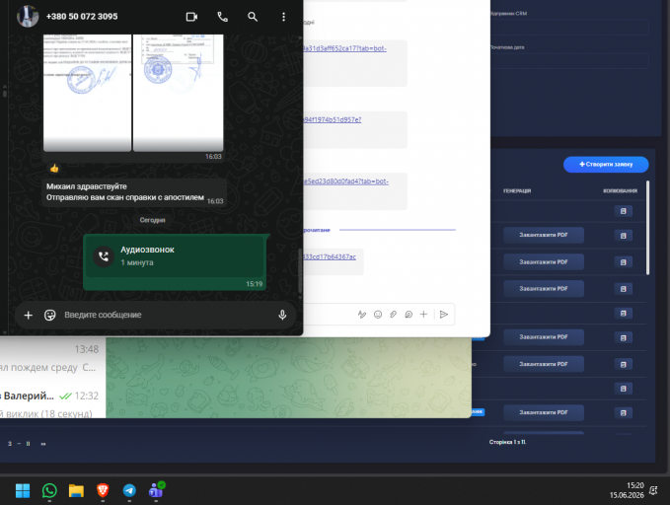670x505 pixels.
Task: Open the right scanned document thumbnail
Action: (179, 93)
